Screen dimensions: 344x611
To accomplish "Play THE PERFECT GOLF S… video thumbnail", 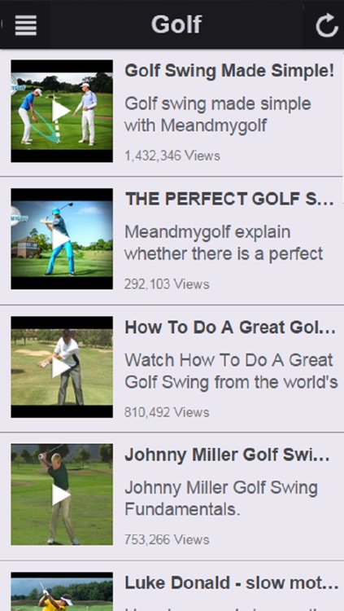I will point(62,239).
